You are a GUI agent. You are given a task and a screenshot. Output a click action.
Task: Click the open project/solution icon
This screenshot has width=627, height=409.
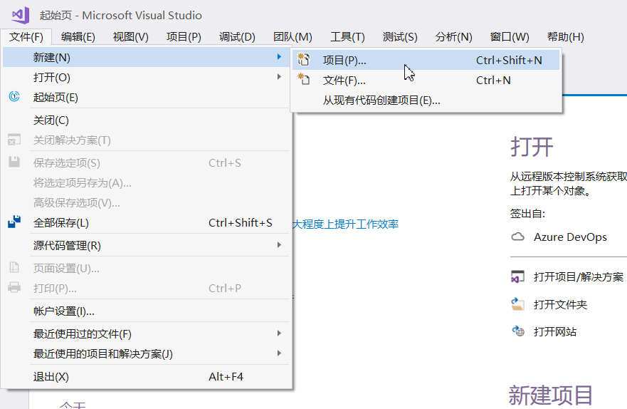(518, 276)
